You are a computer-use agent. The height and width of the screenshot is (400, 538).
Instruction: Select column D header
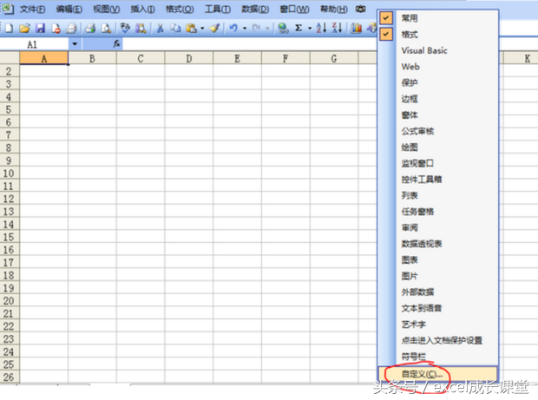tap(188, 59)
